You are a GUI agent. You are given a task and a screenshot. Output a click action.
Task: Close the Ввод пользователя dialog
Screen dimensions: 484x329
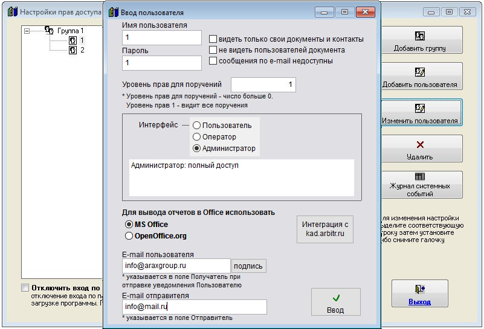(x=365, y=12)
